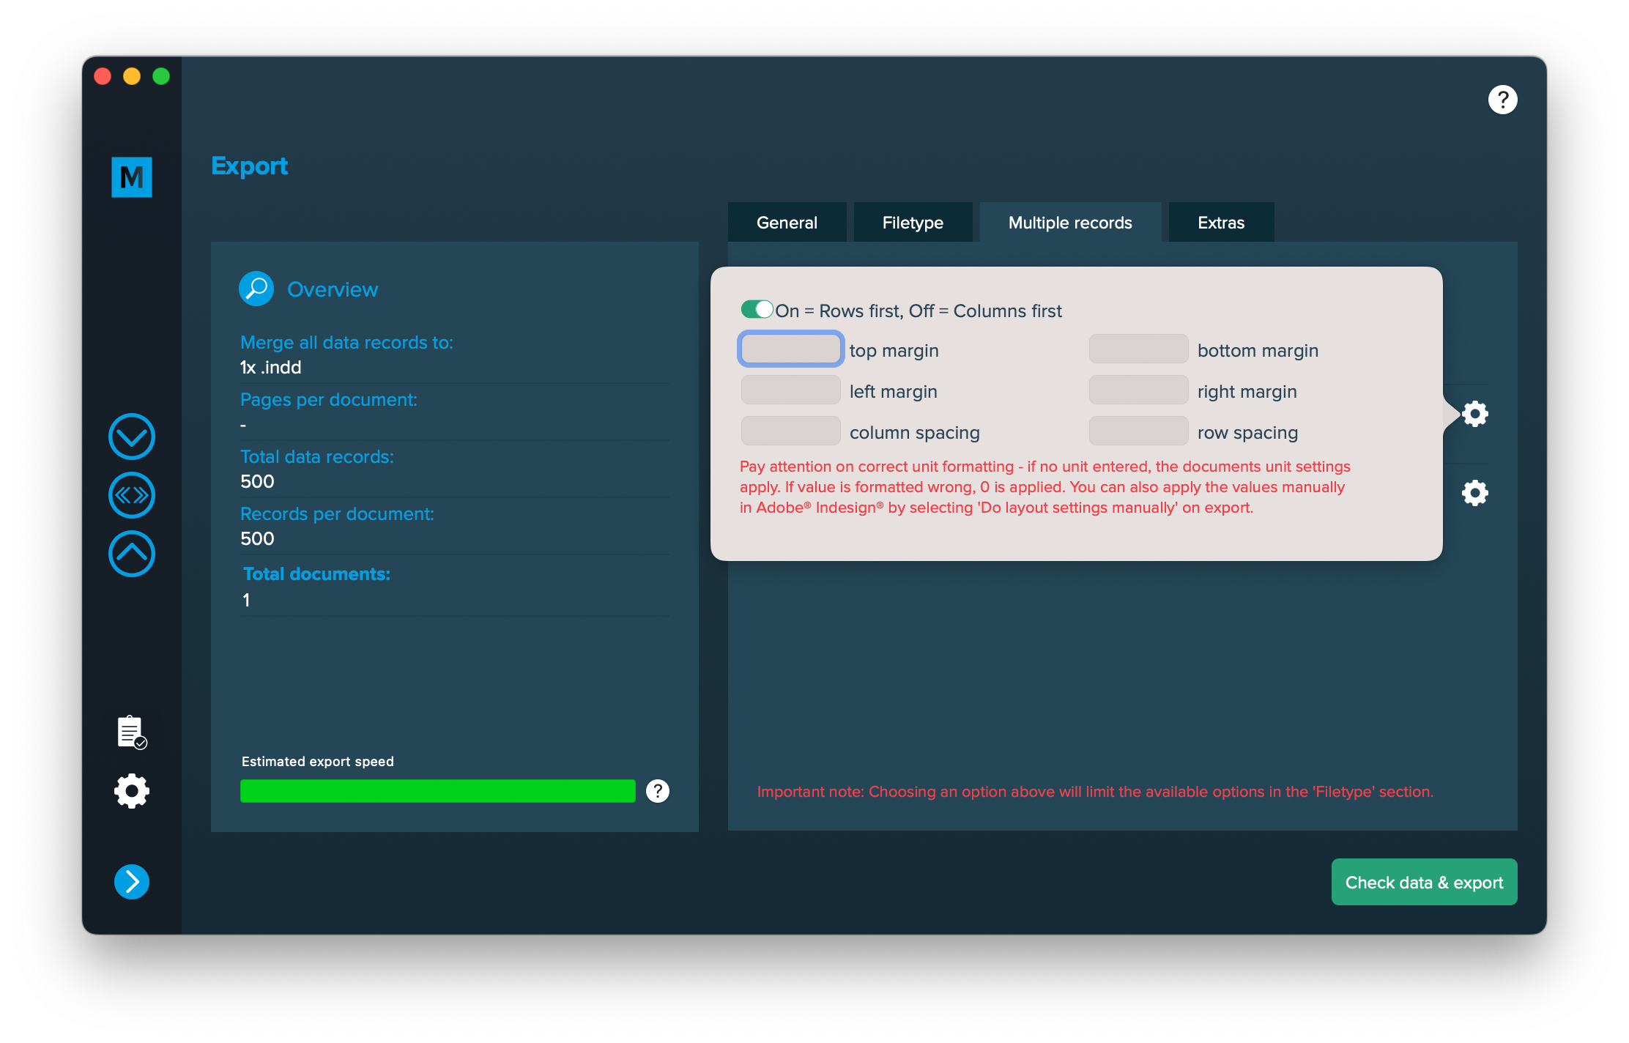
Task: Click the row spacing input field
Action: 1138,431
